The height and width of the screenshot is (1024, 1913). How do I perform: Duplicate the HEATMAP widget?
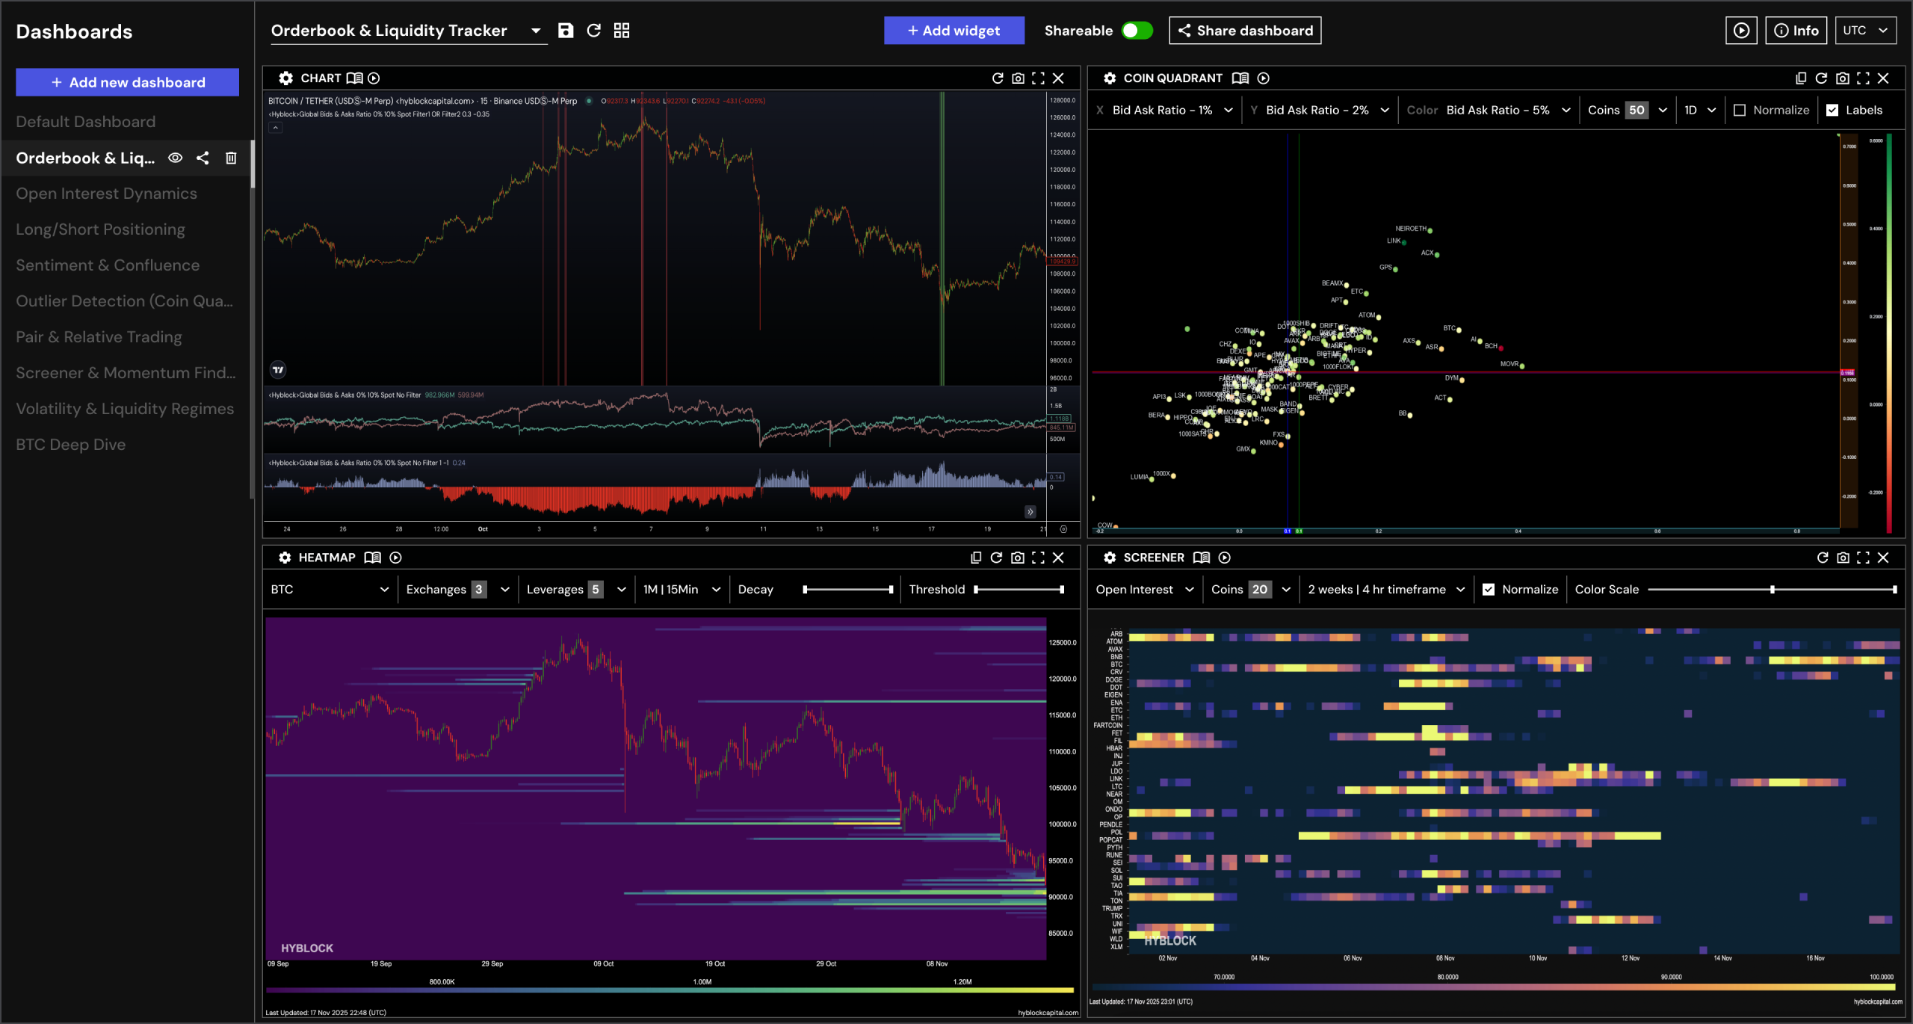click(x=974, y=558)
